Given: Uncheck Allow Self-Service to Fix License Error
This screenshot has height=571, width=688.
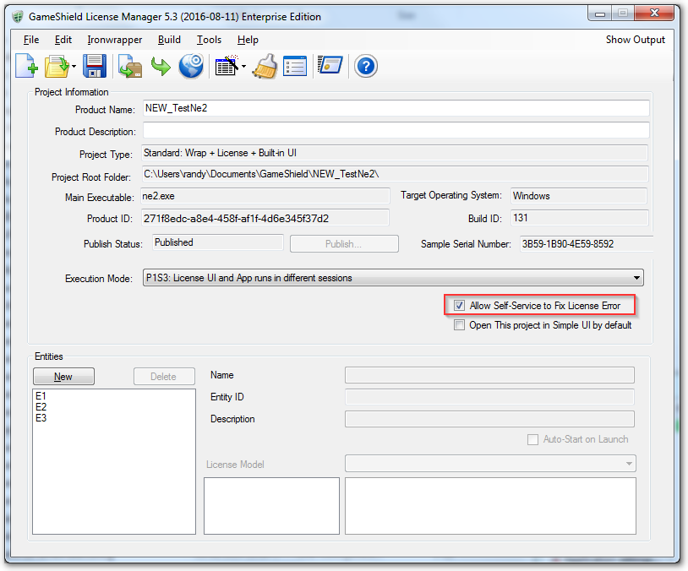Looking at the screenshot, I should coord(459,306).
